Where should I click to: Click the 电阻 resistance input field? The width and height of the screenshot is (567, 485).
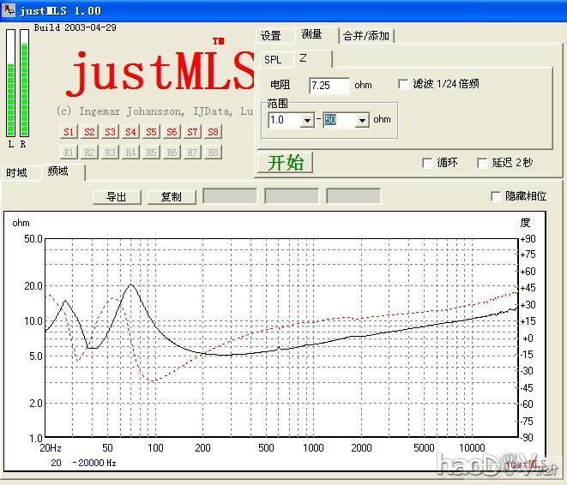click(x=329, y=85)
